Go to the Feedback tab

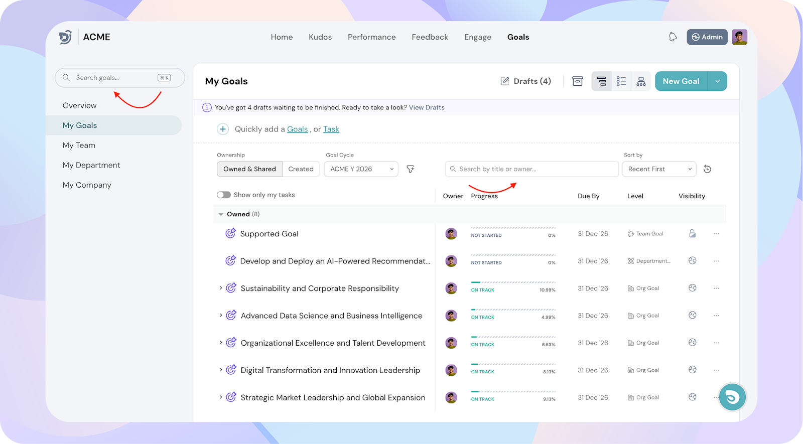tap(430, 37)
